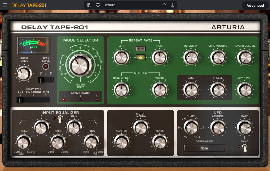Click the Repeat Rate Left knob
This screenshot has width=270, height=171.
point(121,57)
